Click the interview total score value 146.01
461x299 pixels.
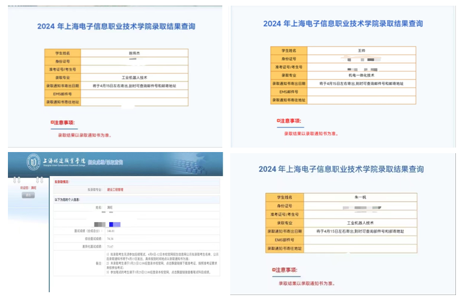(x=111, y=231)
